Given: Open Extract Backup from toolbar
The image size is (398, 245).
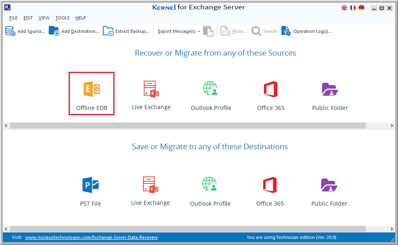Looking at the screenshot, I should tap(126, 31).
